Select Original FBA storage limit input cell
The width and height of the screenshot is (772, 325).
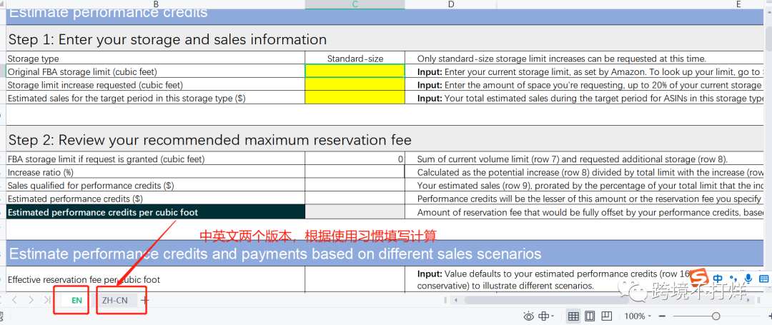coord(355,71)
